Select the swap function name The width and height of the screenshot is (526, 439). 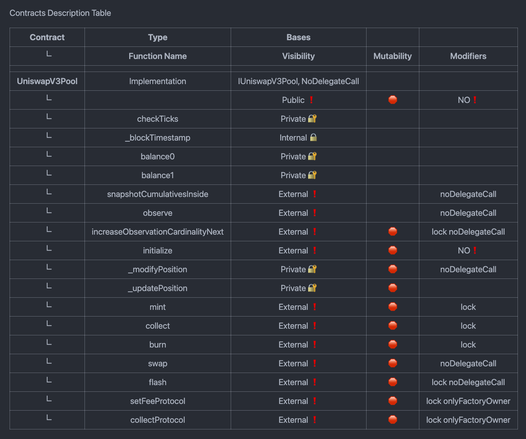[158, 363]
